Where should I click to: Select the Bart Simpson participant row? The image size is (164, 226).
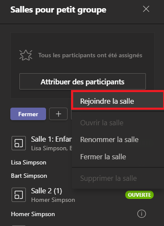coord(29,176)
